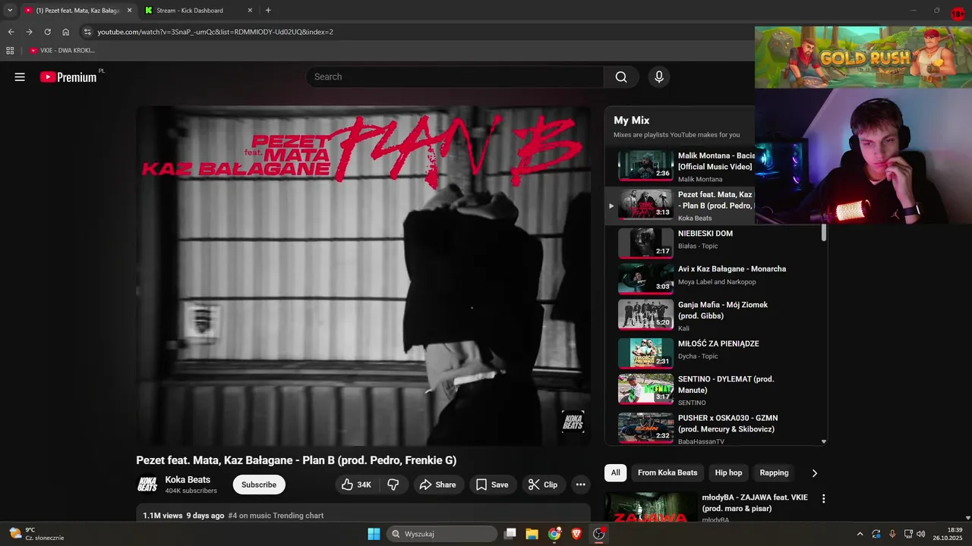Click the Wyszukaj taskbar search box
Screen dimensions: 972x546
[441, 534]
